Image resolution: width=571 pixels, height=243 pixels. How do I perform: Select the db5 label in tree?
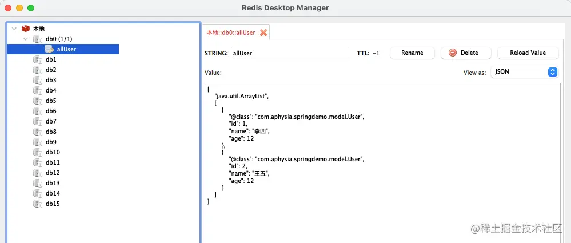[x=51, y=101]
